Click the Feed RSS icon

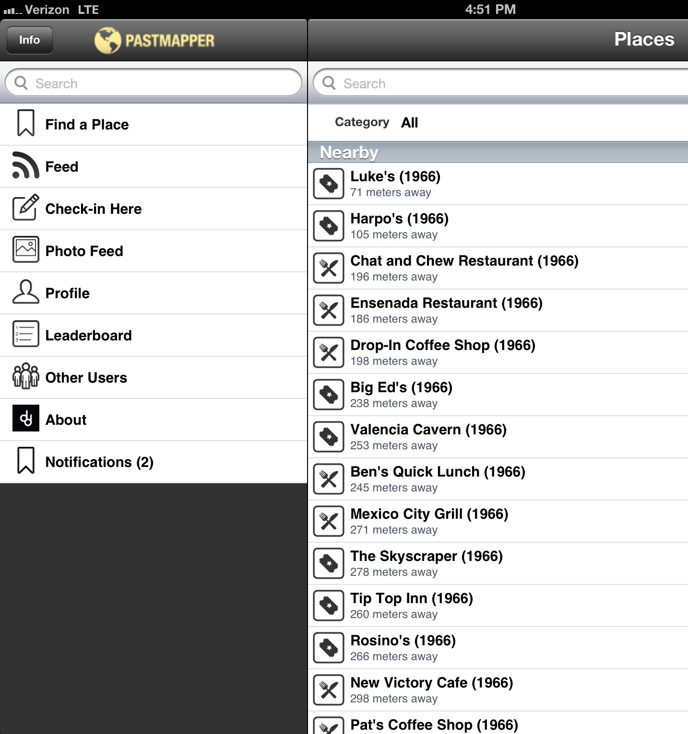point(25,165)
